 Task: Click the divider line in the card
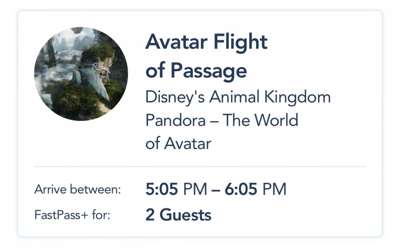[200, 166]
